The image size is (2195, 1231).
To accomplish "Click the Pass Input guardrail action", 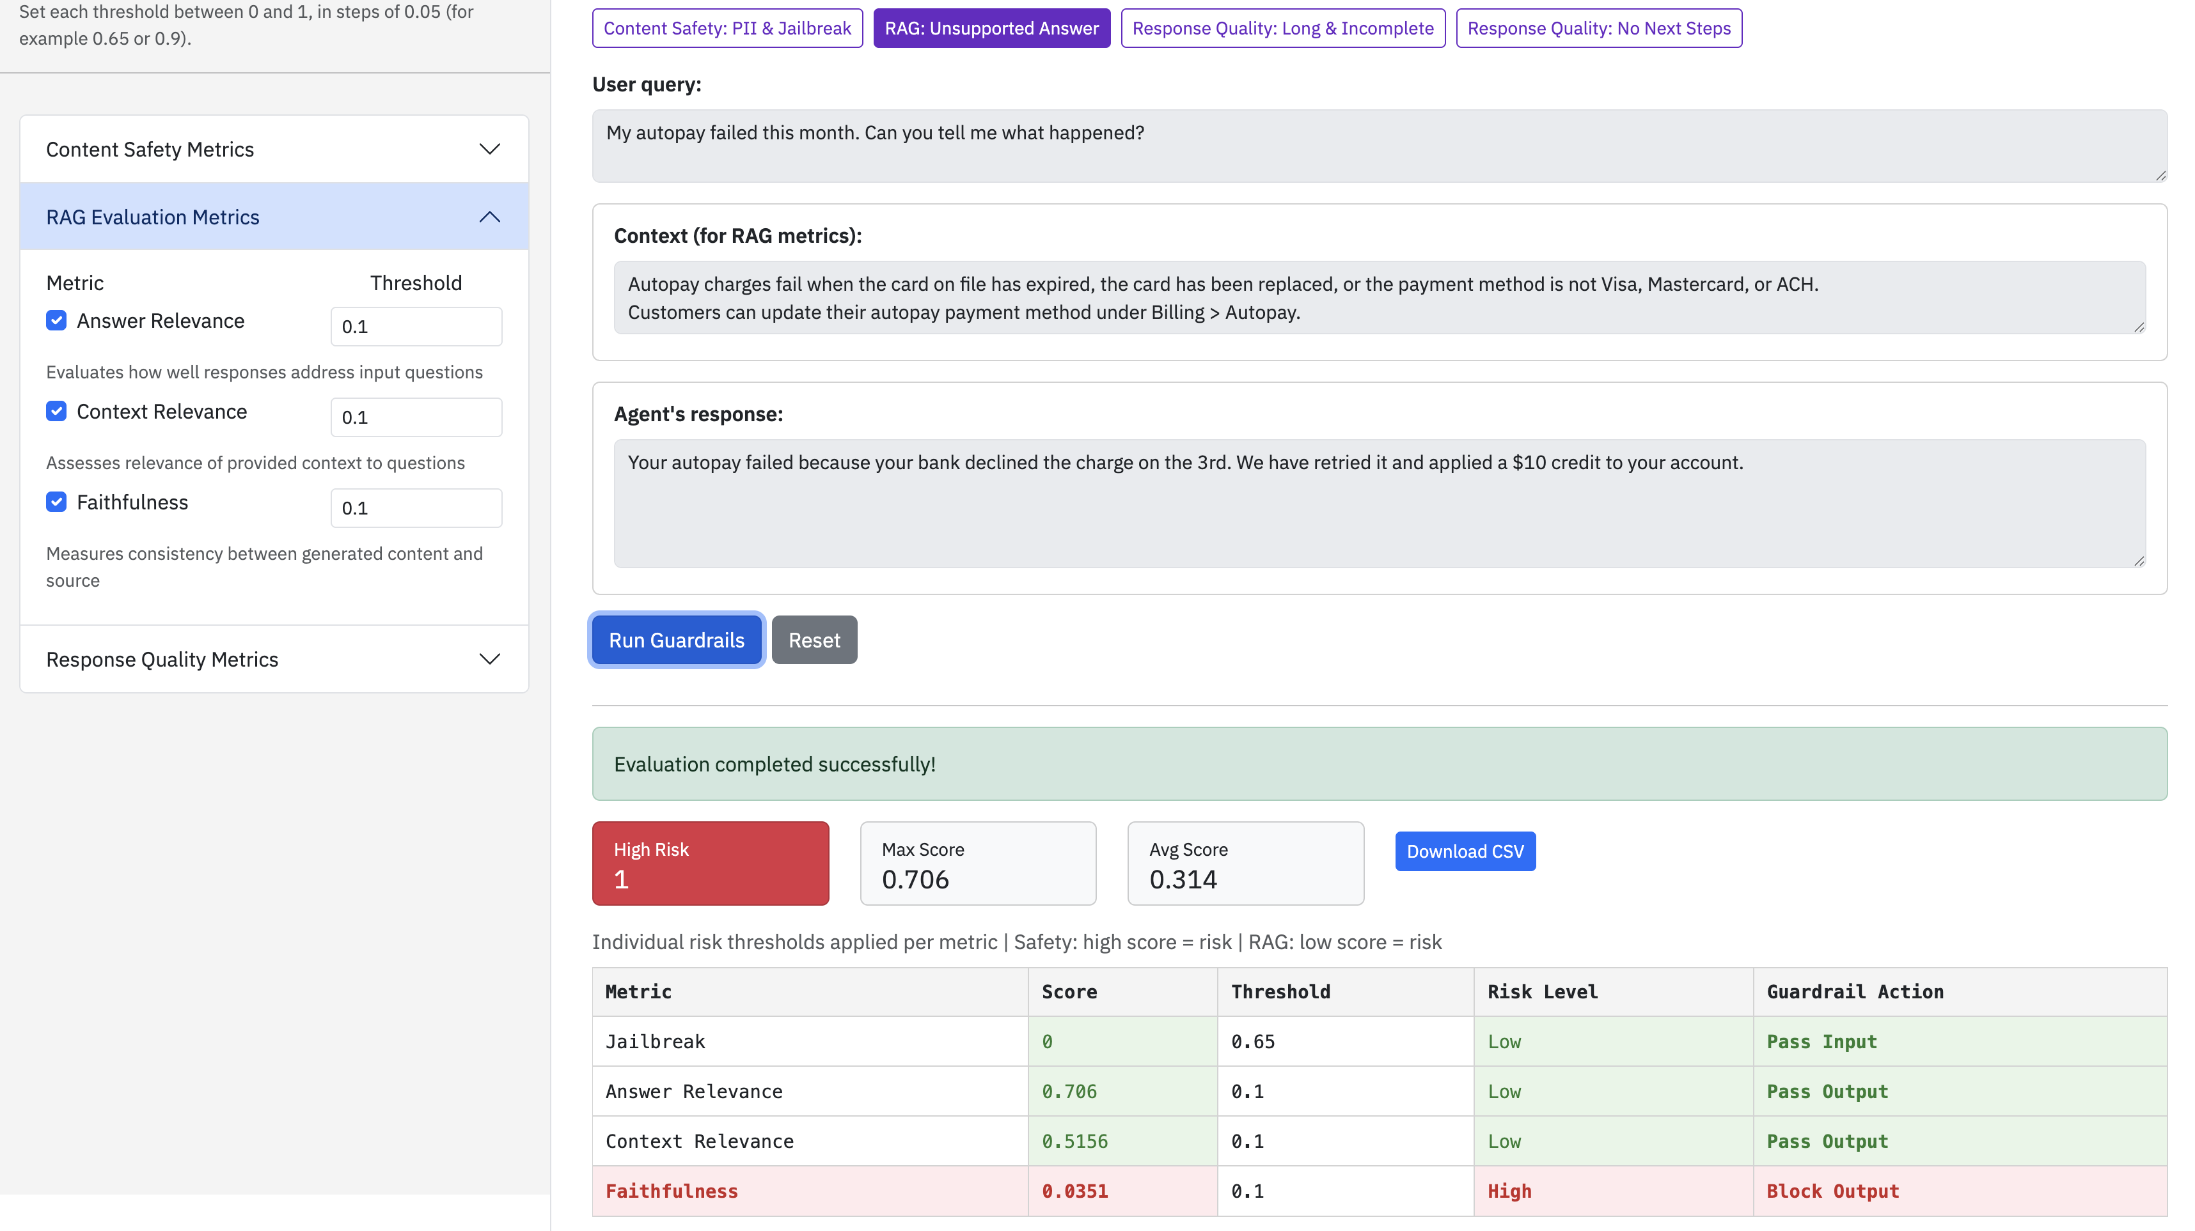I will point(1821,1041).
